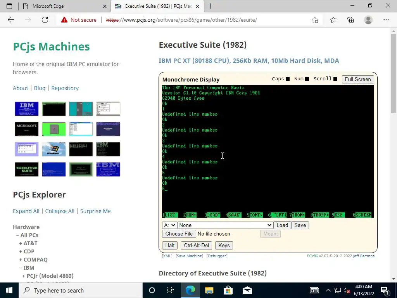Open Cortana from the taskbar
Screen dimensions: 397x298
152,290
